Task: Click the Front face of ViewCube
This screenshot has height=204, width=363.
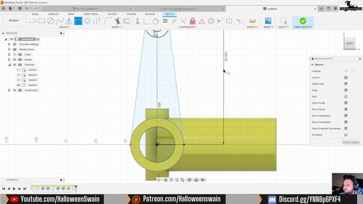Action: click(349, 44)
